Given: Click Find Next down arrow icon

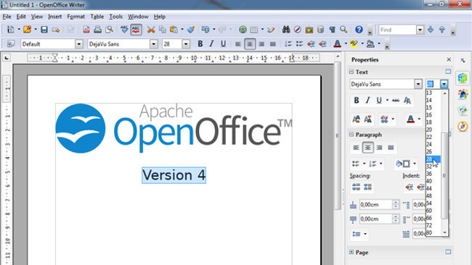Looking at the screenshot, I should click(x=431, y=30).
